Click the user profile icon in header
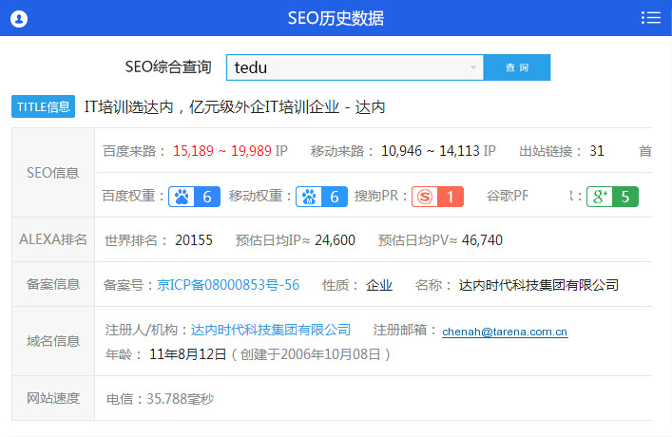This screenshot has width=672, height=437. point(20,18)
